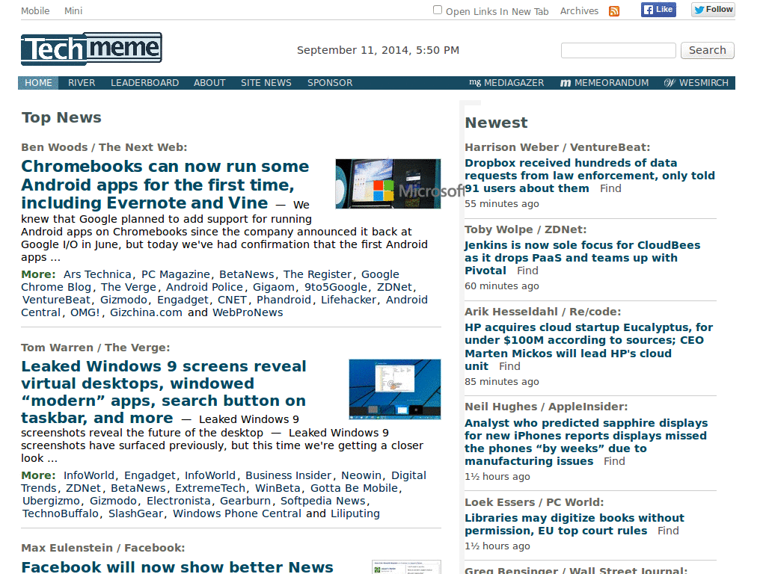This screenshot has height=574, width=766.
Task: Click the Twitter Follow button
Action: pos(713,9)
